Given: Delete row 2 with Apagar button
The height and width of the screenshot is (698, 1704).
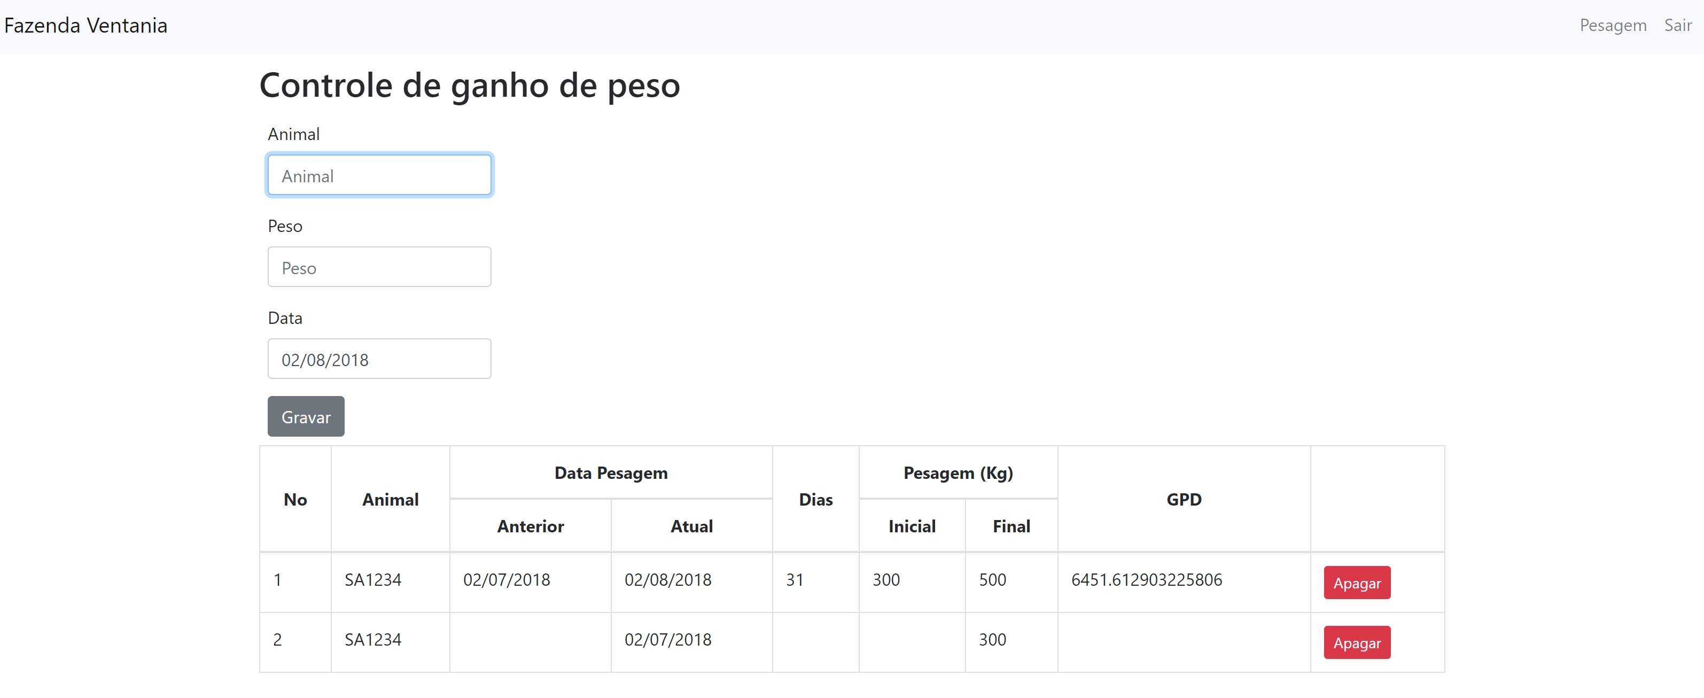Looking at the screenshot, I should pyautogui.click(x=1356, y=643).
